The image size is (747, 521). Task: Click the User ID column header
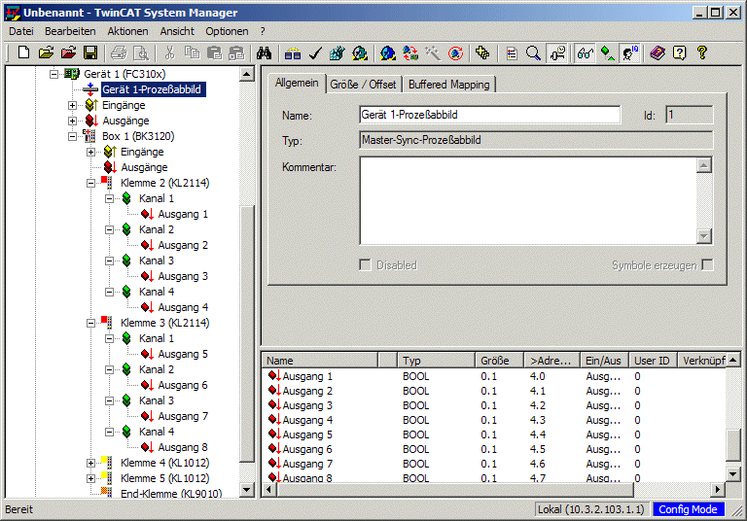click(x=653, y=361)
